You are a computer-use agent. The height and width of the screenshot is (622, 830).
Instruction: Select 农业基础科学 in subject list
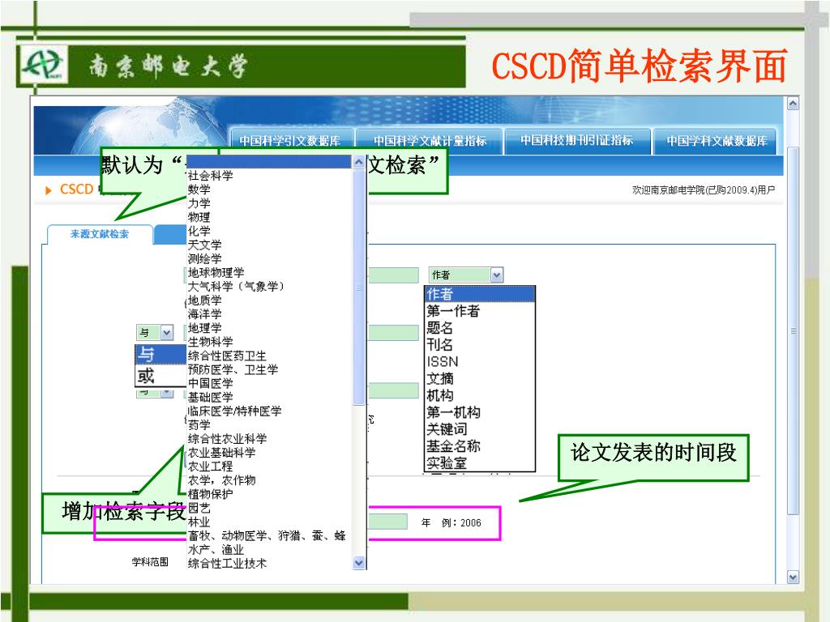pyautogui.click(x=269, y=453)
